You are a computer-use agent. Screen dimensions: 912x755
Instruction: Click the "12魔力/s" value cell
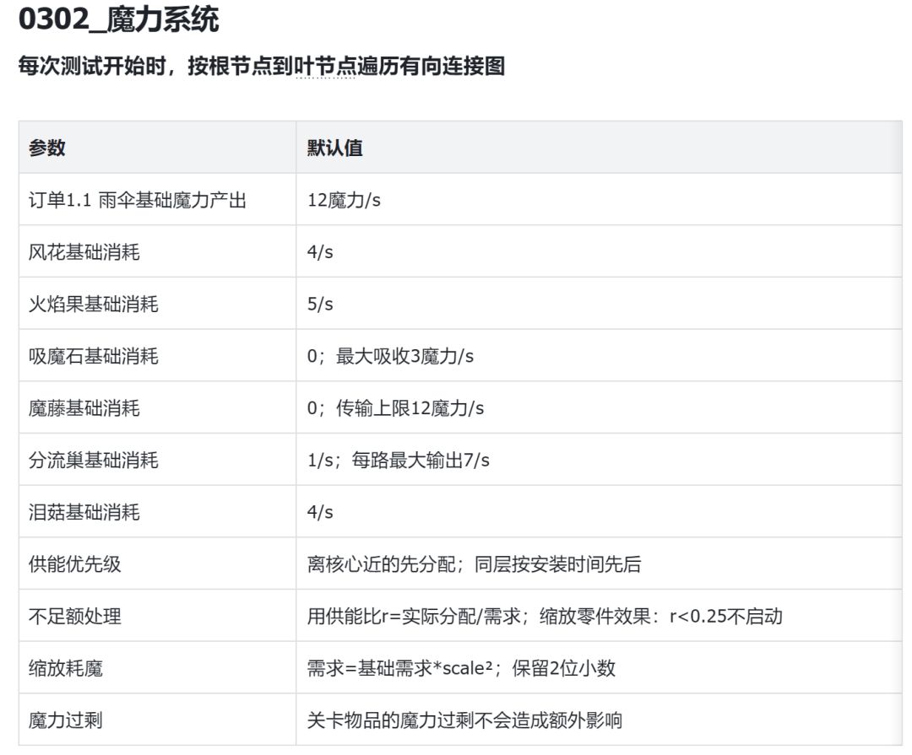coord(599,200)
